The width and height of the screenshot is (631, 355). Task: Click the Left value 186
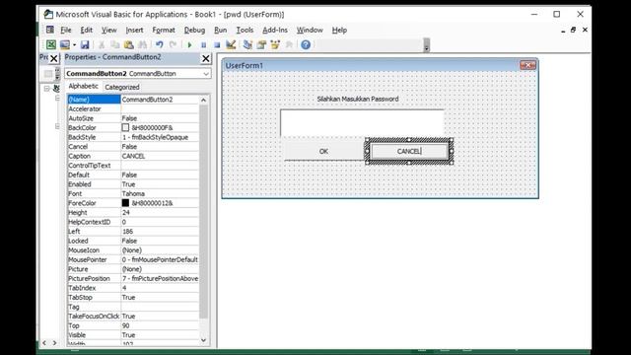click(x=160, y=232)
